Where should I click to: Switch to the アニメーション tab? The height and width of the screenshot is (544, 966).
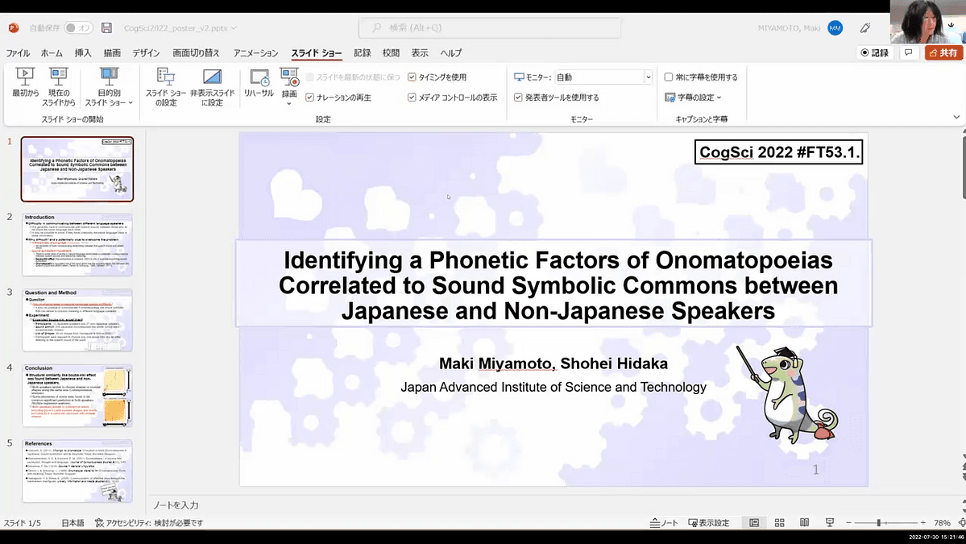tap(255, 53)
